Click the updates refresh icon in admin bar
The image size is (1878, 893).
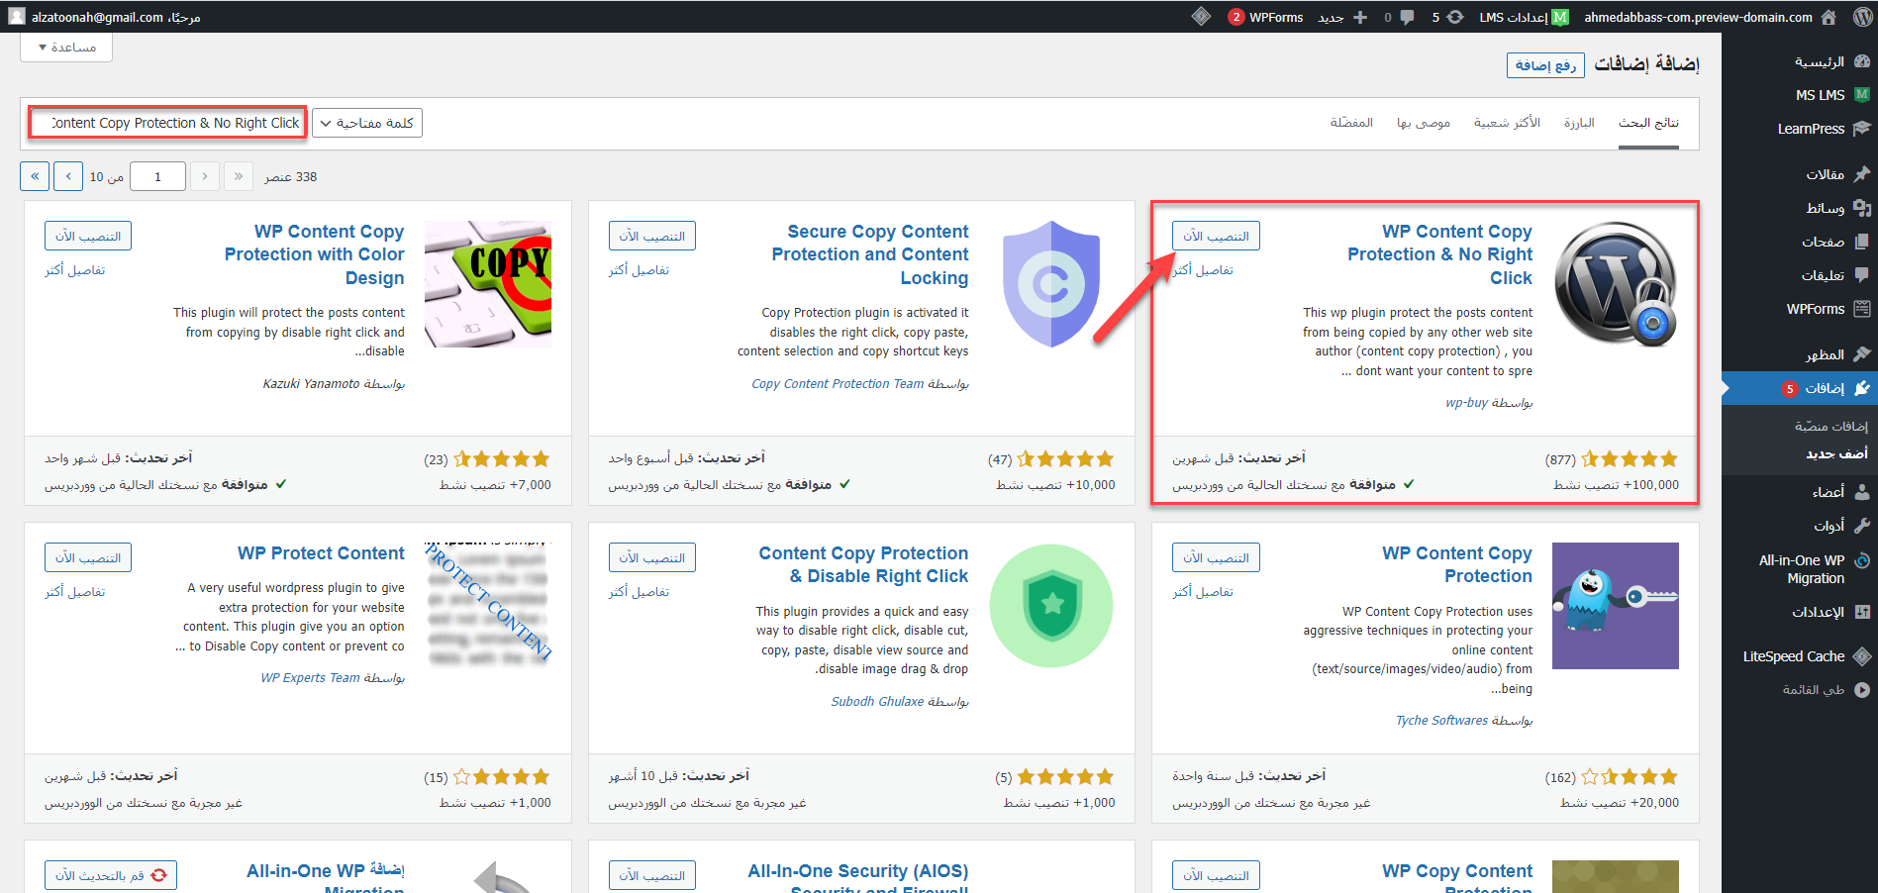[1454, 17]
